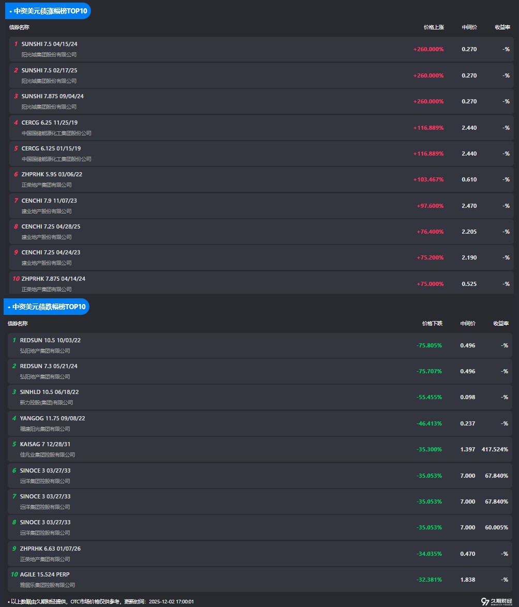Select the 中资美元债涨幅榜TOP10 header tab
Image resolution: width=519 pixels, height=607 pixels.
(48, 10)
